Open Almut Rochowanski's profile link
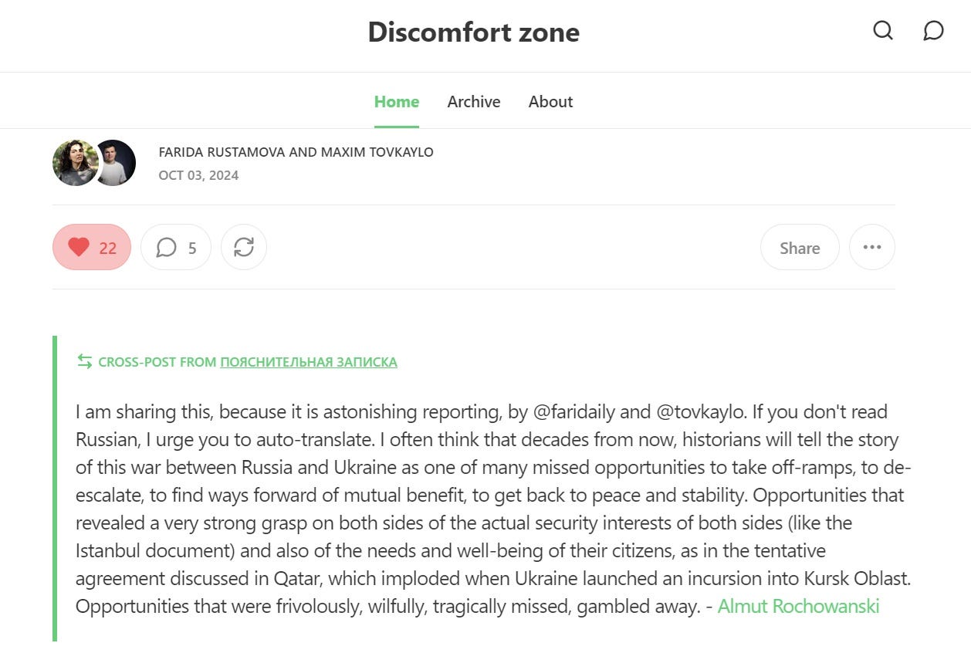 [x=799, y=606]
